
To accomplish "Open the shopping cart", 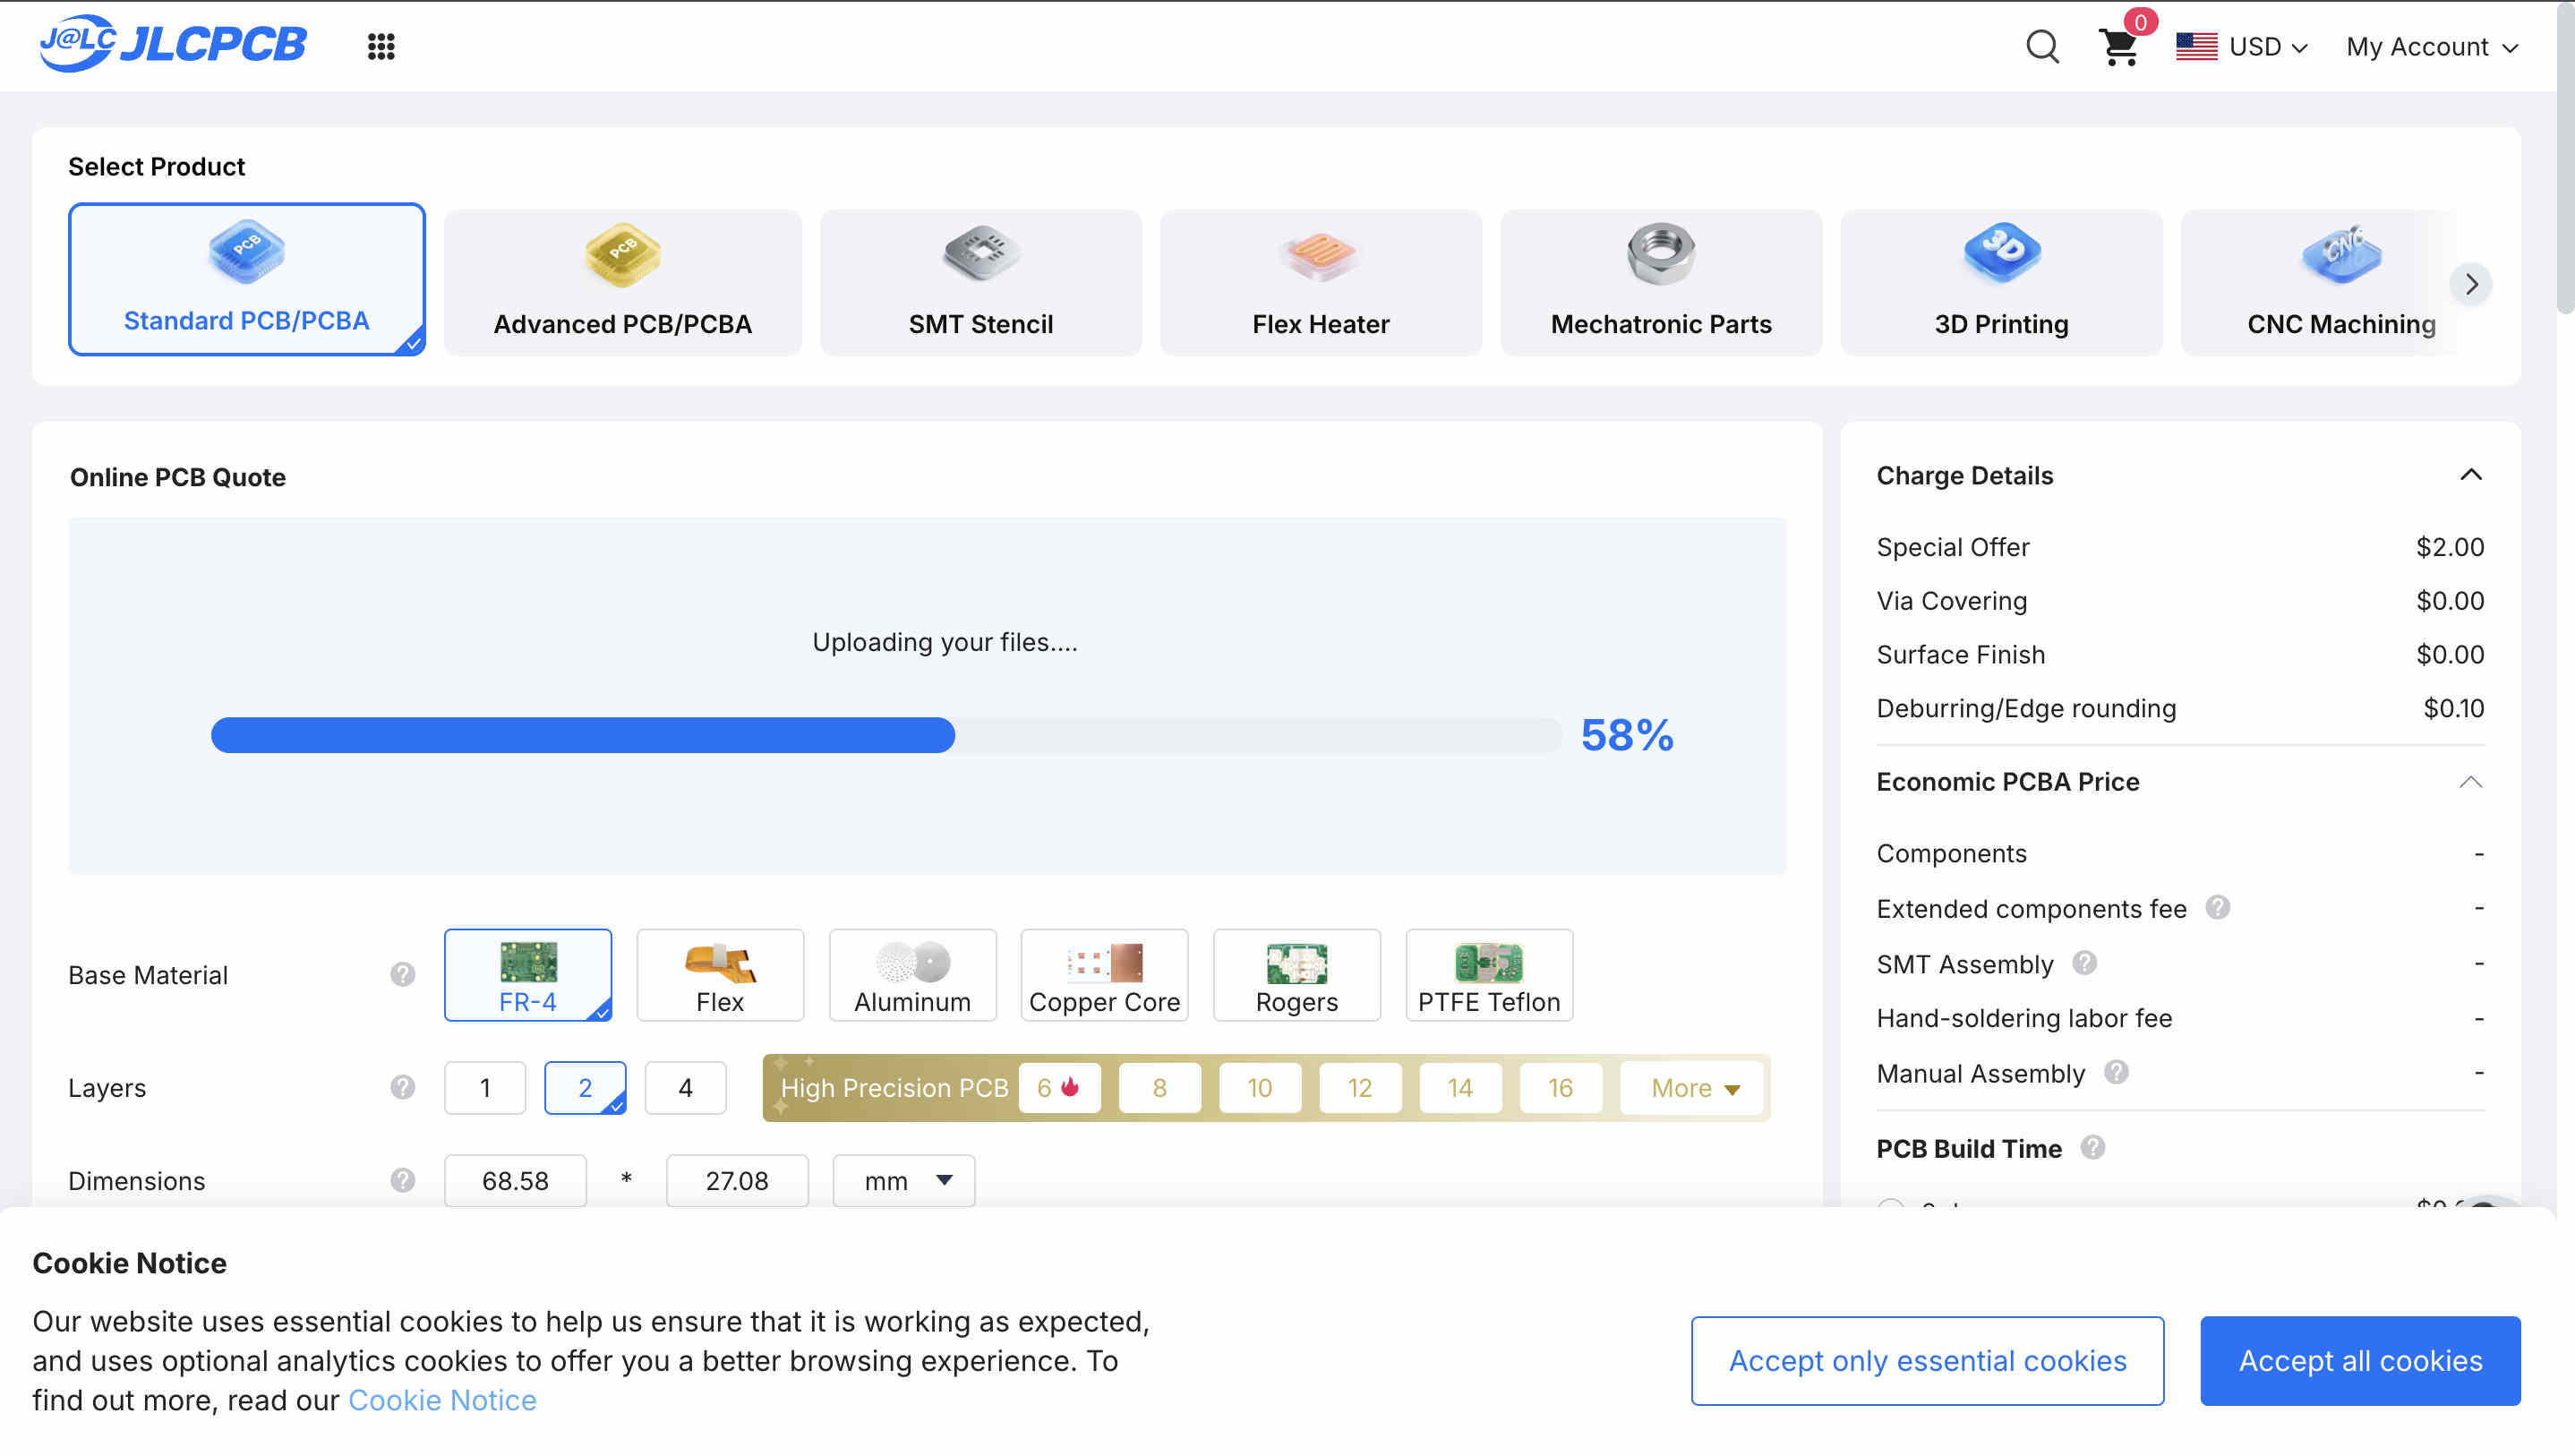I will 2118,47.
